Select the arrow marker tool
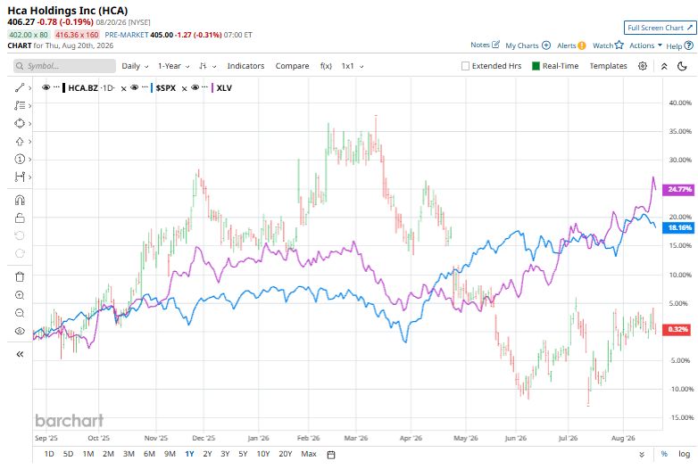This screenshot has width=698, height=469. 20,142
